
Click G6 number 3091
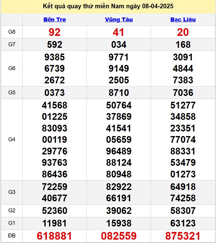coord(183,57)
